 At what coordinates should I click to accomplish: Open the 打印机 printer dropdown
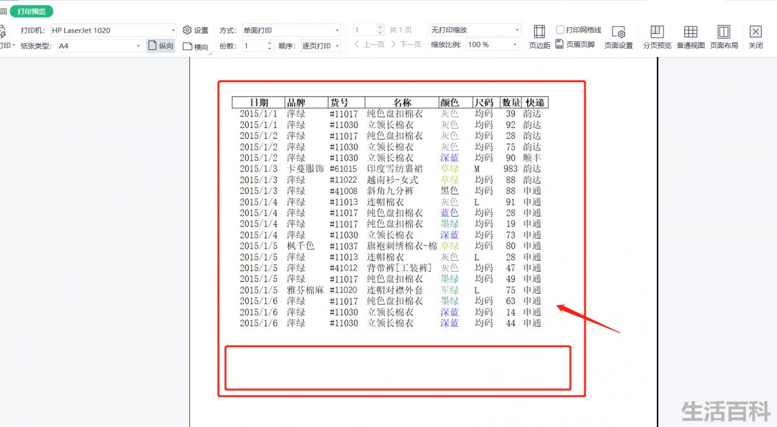tap(113, 30)
